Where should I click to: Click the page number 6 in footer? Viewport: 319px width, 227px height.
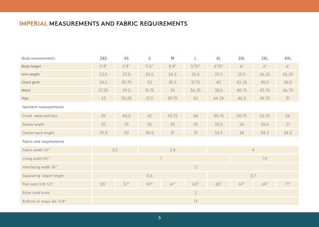tap(159, 218)
